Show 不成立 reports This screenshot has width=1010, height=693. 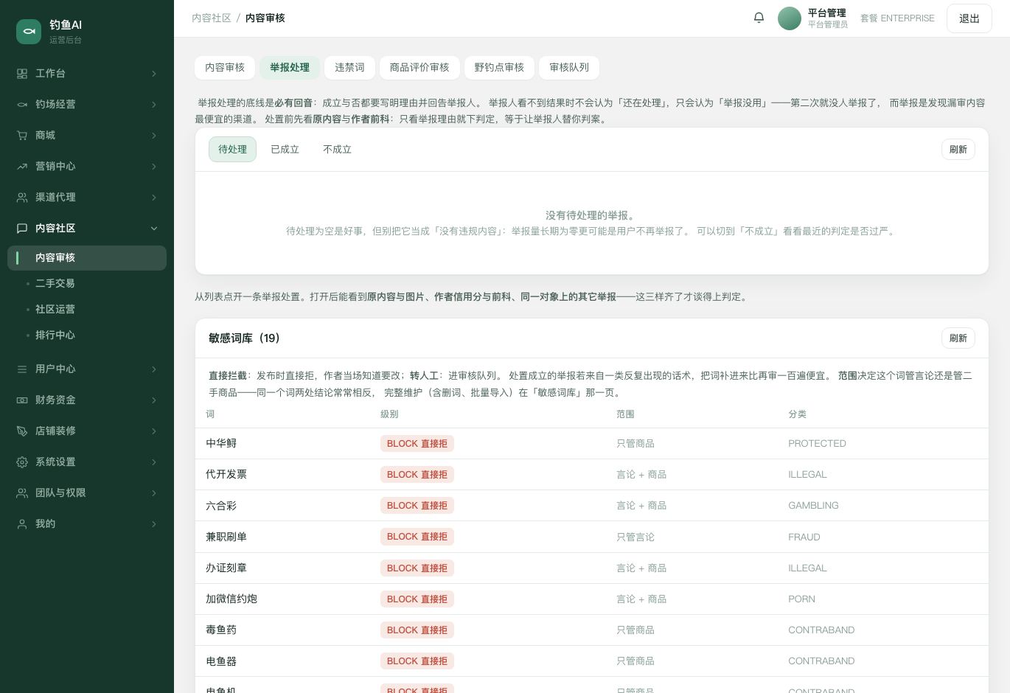pos(337,150)
